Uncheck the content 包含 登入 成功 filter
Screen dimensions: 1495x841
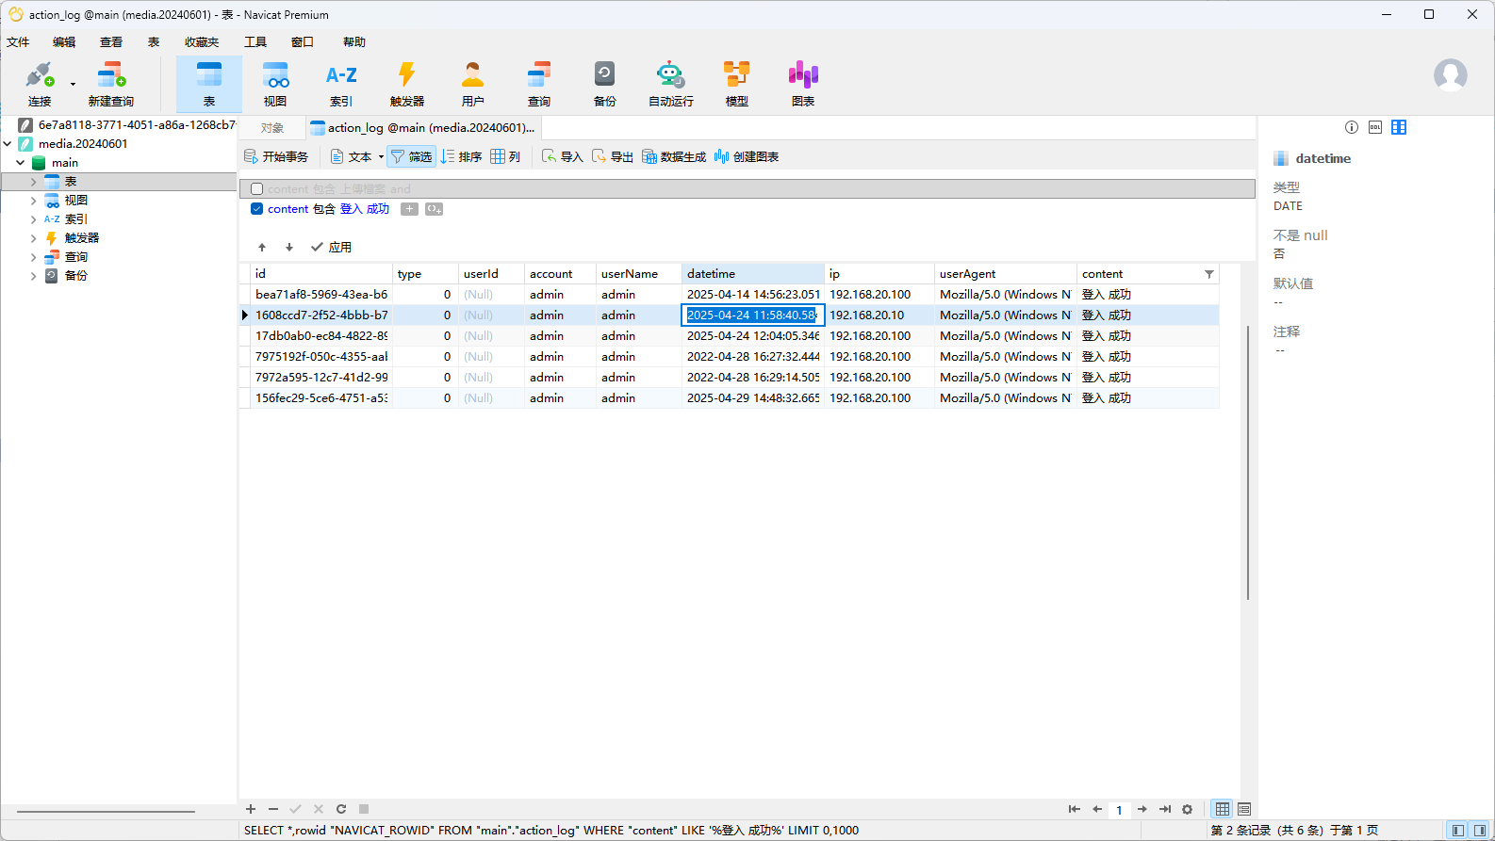[256, 209]
